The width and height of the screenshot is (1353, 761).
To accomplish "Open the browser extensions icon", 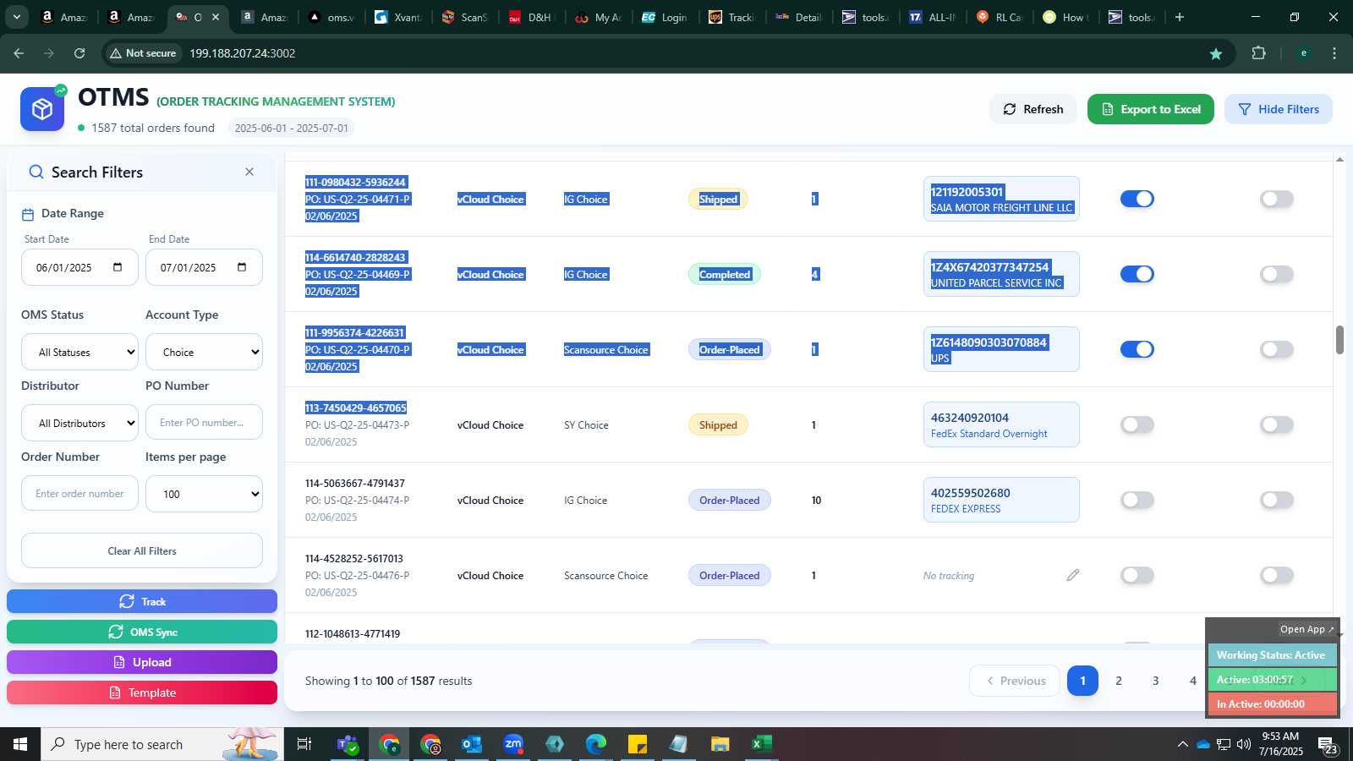I will (1259, 53).
